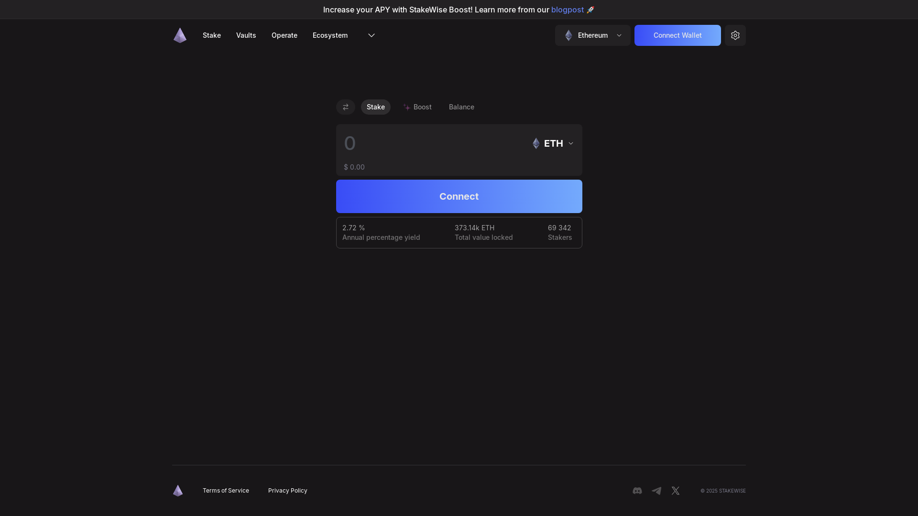Click the Connect Wallet button
Viewport: 918px width, 516px height.
[x=678, y=35]
